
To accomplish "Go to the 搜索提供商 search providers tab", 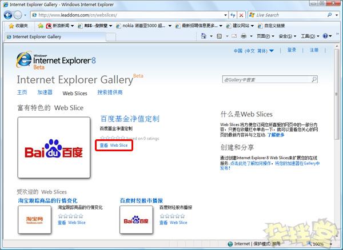I will 110,92.
